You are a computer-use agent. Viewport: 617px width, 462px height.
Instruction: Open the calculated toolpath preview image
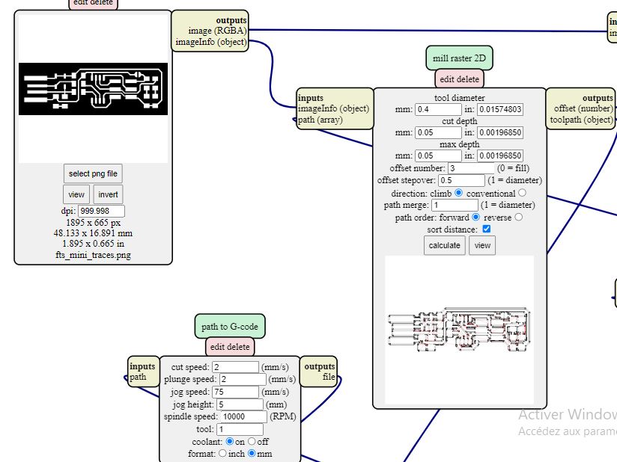459,329
